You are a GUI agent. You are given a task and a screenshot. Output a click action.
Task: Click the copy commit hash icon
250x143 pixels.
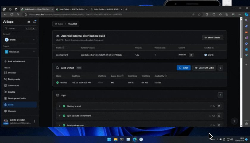(x=191, y=55)
